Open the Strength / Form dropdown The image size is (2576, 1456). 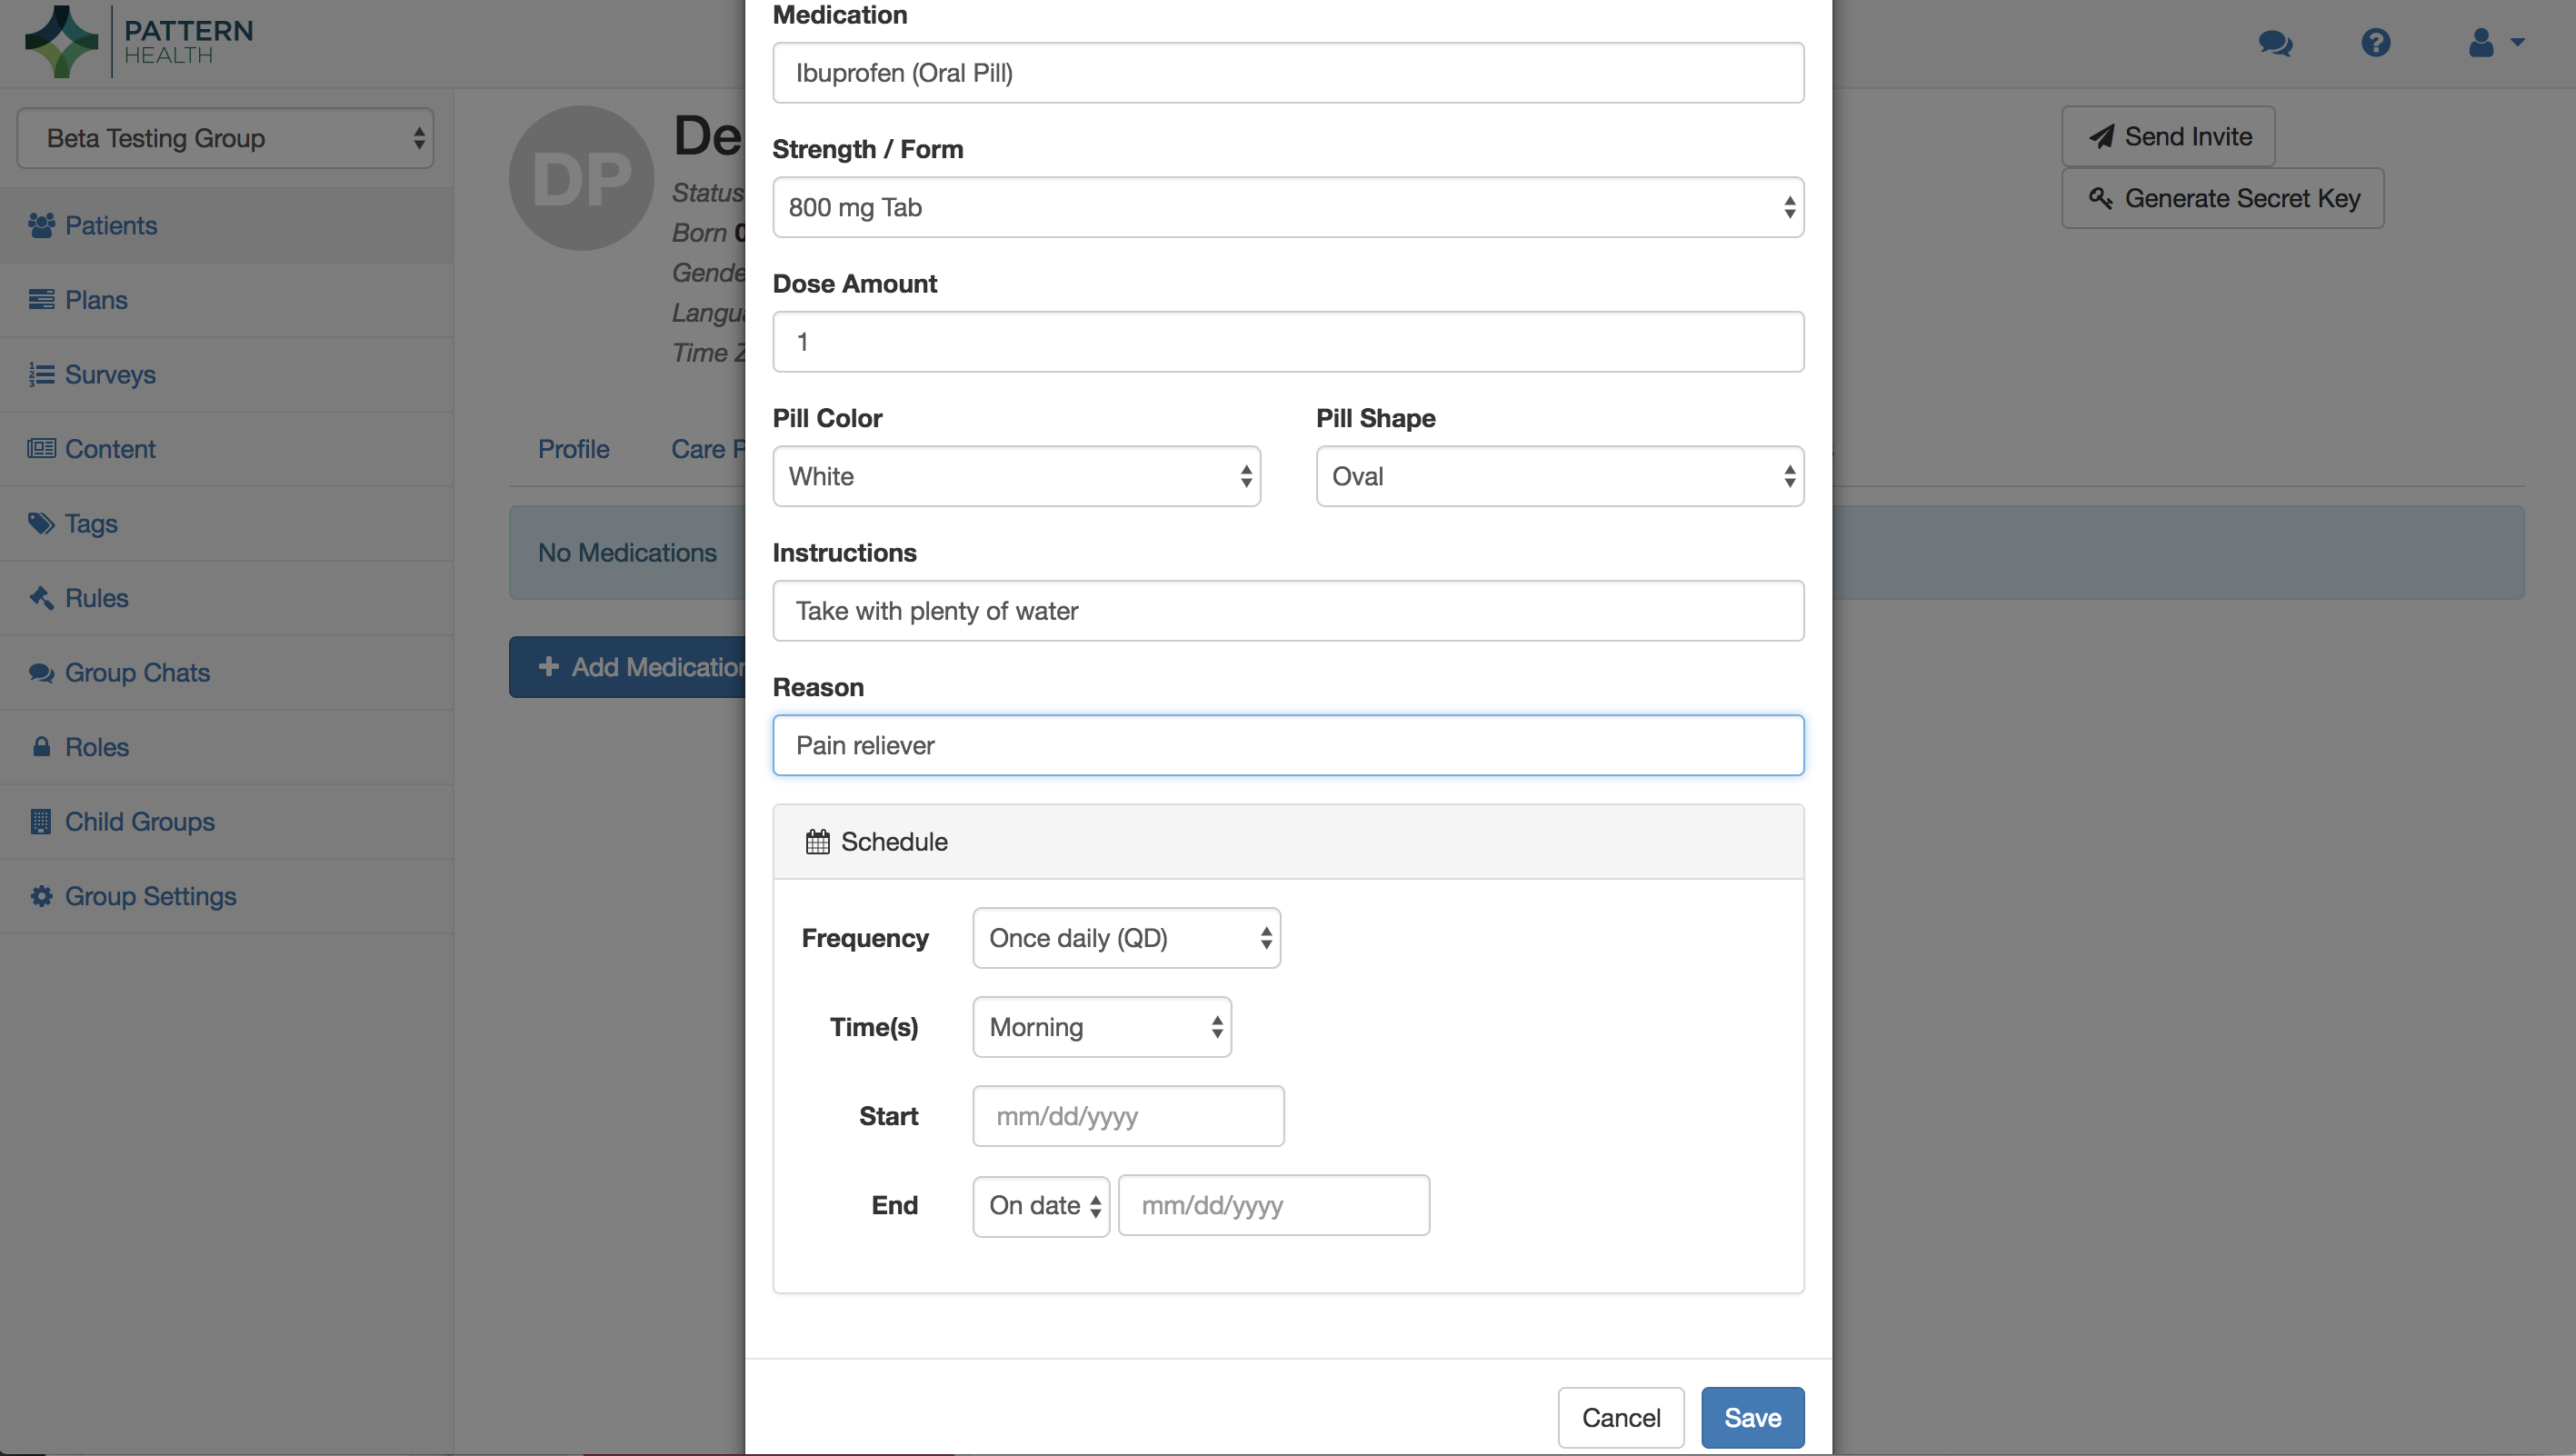click(x=1287, y=208)
